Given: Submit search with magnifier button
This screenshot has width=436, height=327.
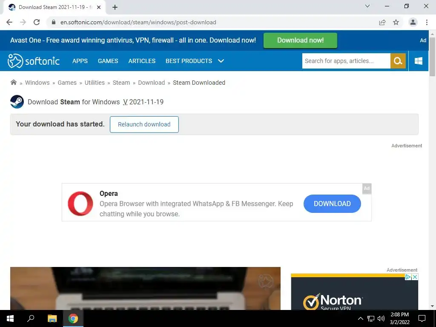Looking at the screenshot, I should (x=398, y=61).
